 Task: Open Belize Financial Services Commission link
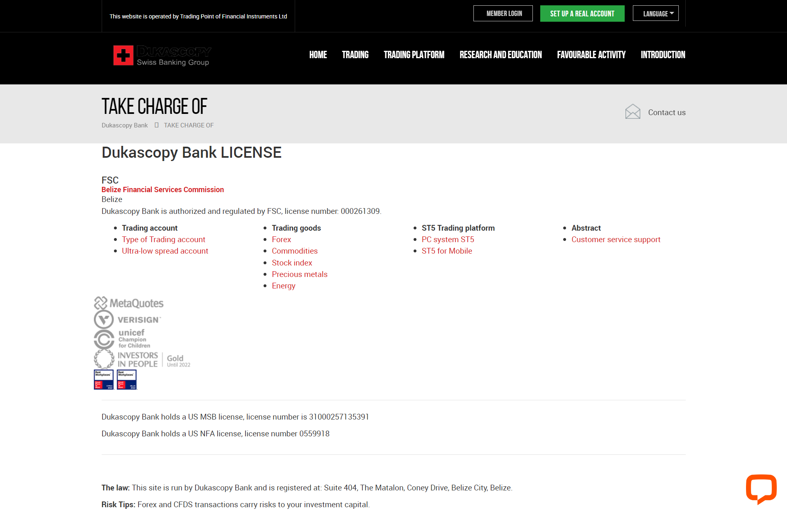click(x=163, y=190)
